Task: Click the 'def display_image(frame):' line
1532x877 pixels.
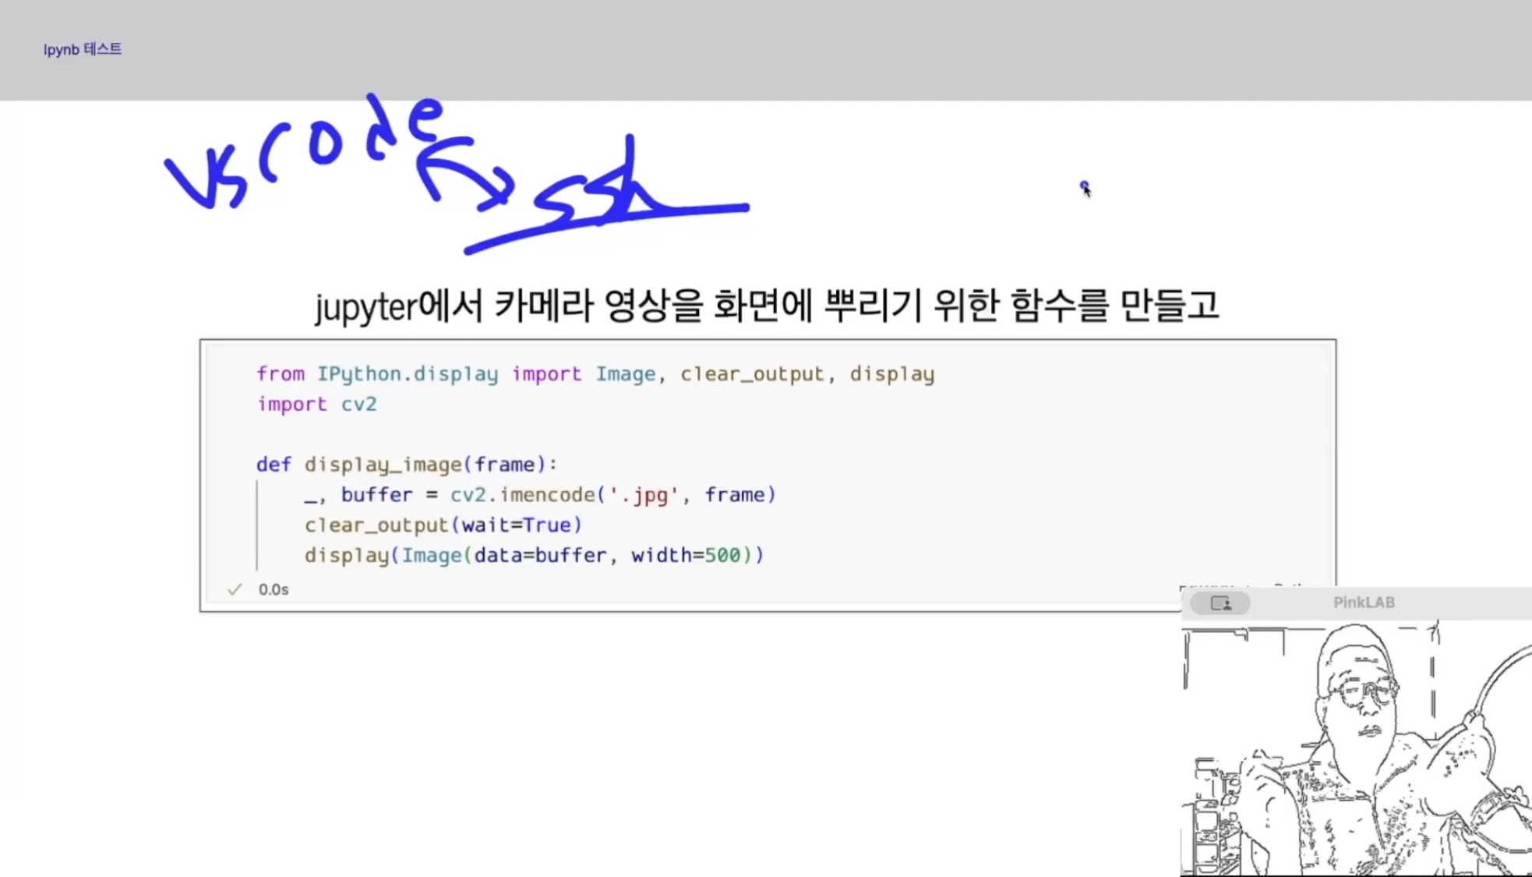Action: coord(407,465)
